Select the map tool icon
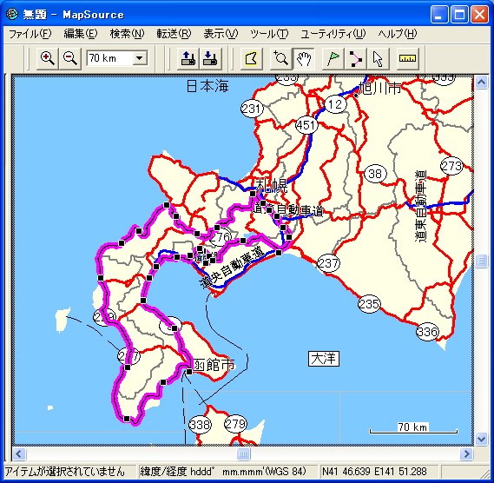 pos(251,59)
